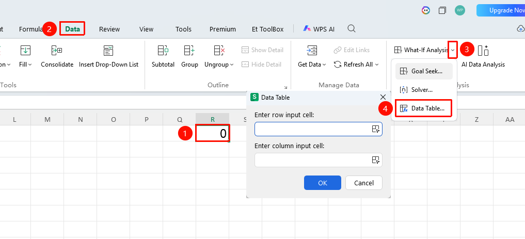
Task: Select the Tools tab
Action: [183, 29]
